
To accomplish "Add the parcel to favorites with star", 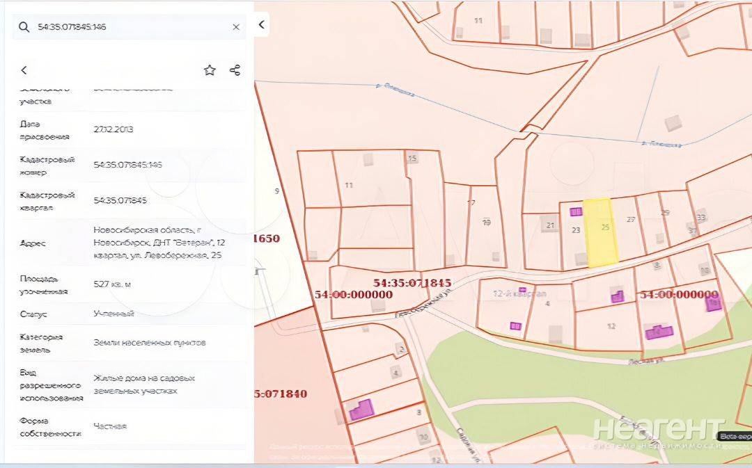I will coord(210,70).
